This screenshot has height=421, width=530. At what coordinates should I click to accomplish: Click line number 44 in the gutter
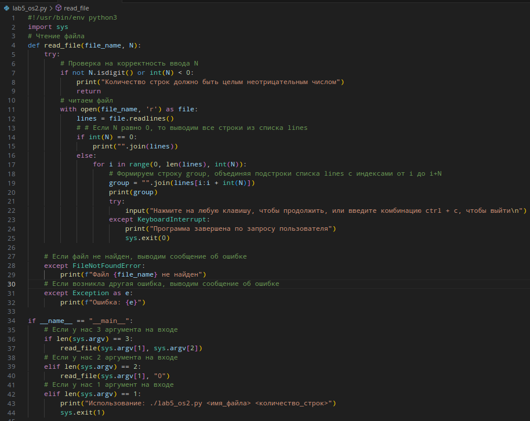pyautogui.click(x=12, y=413)
